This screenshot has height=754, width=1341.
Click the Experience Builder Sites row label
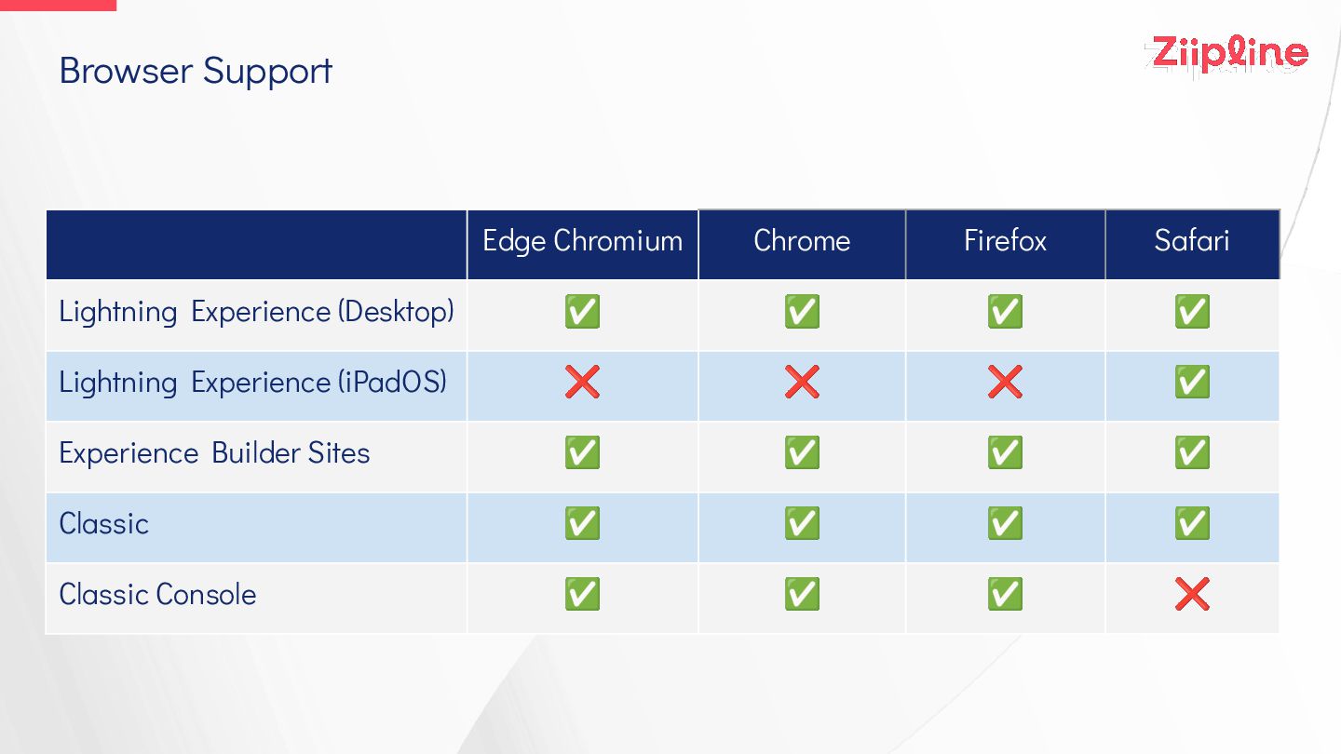214,453
